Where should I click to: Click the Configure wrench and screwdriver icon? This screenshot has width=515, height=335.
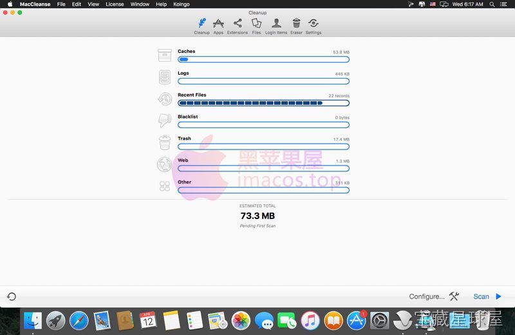pyautogui.click(x=454, y=296)
